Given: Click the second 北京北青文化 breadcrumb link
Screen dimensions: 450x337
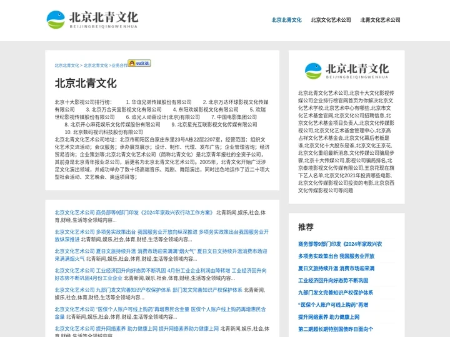Looking at the screenshot, I should point(96,66).
